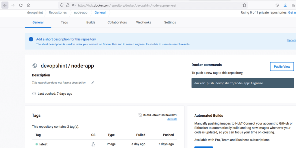
Task: Reload the page with the refresh icon
Action: [21, 5]
